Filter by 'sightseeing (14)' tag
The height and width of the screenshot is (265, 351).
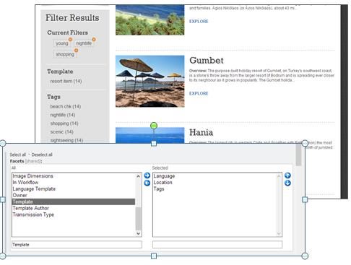click(x=66, y=140)
